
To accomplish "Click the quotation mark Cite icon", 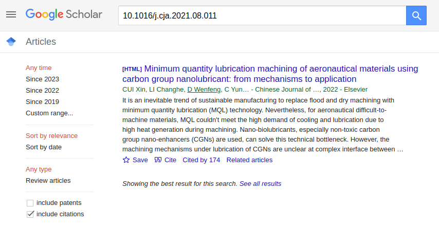I will click(158, 160).
